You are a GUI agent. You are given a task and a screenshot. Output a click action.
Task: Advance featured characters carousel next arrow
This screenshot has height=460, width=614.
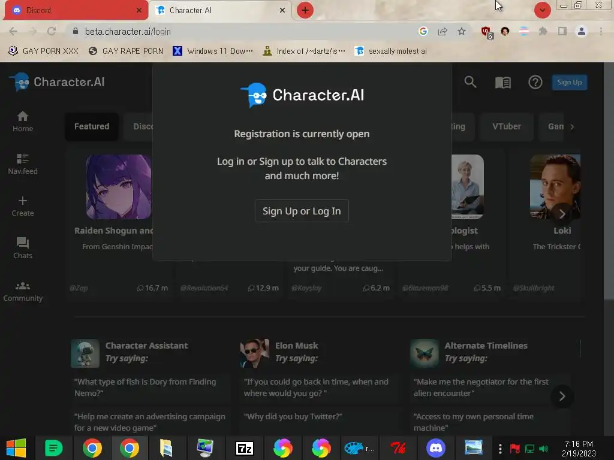tap(562, 214)
